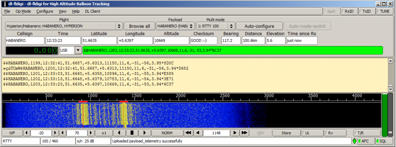Screen dimensions: 396x147
Task: Increase the waterfall upper level (-20) with its right arrow
Action: click(55, 133)
